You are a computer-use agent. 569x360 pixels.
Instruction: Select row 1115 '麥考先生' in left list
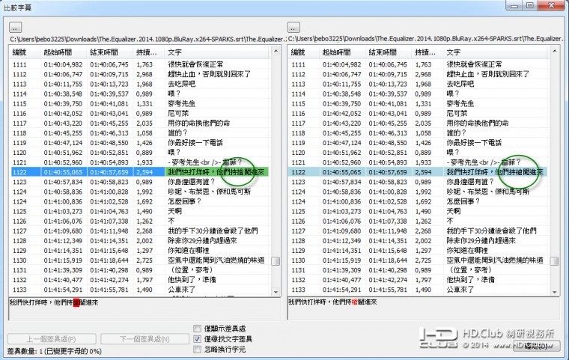(140, 103)
